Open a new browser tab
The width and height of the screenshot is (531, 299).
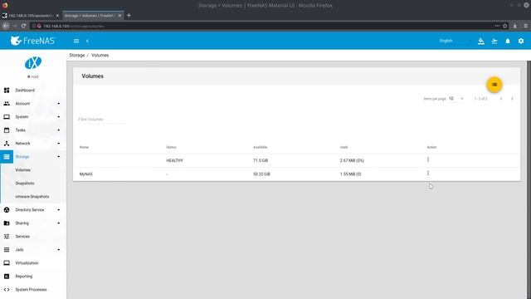[x=129, y=15]
